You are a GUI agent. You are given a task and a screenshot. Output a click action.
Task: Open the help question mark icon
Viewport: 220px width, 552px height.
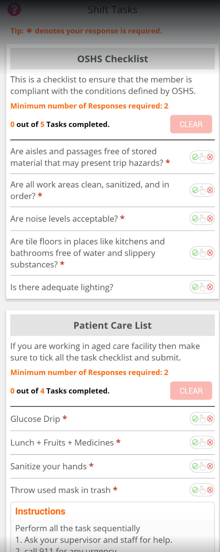[x=14, y=9]
